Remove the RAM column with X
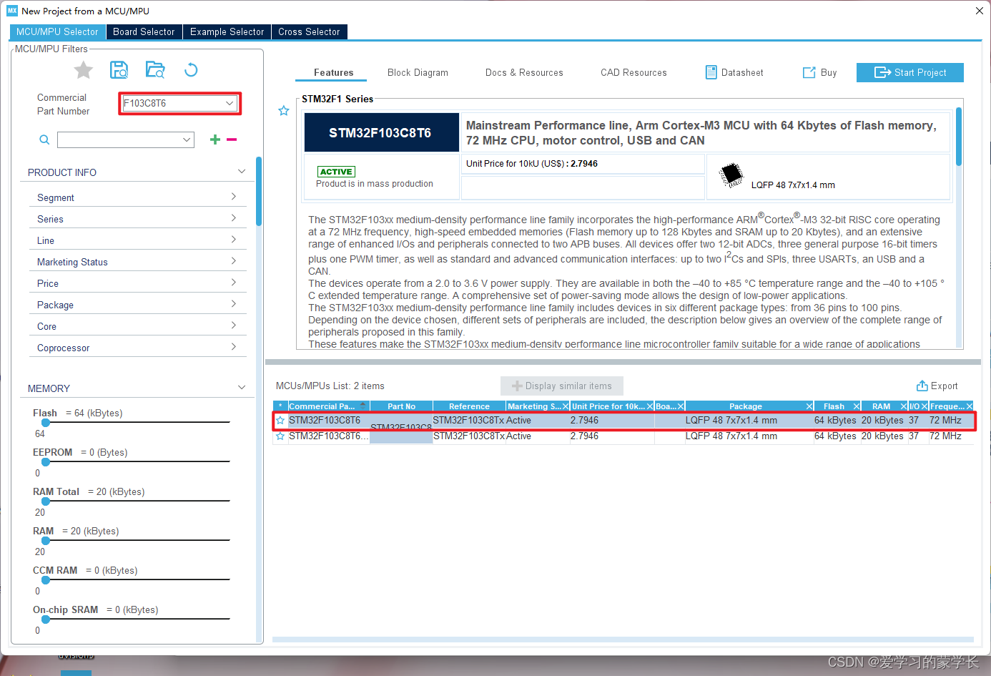This screenshot has width=991, height=676. click(904, 406)
